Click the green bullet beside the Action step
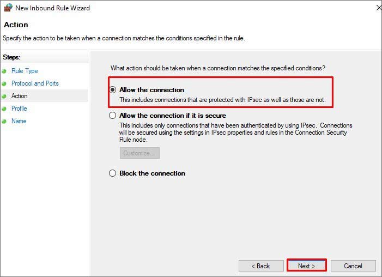 (4, 97)
